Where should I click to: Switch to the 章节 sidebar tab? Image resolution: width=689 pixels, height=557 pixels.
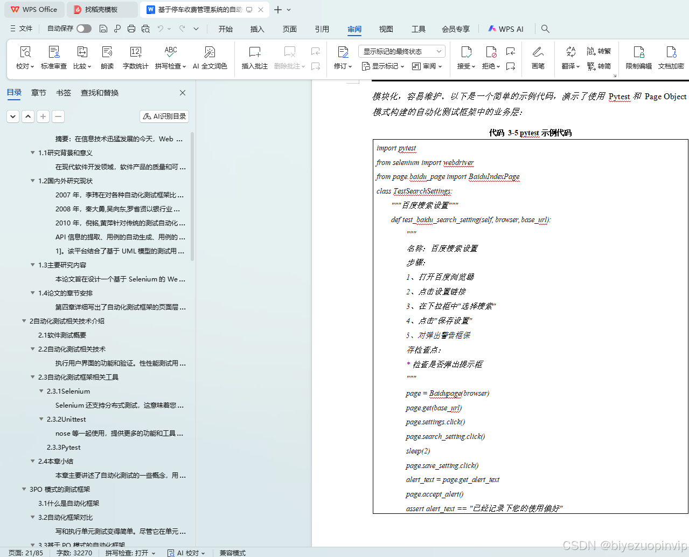(38, 93)
